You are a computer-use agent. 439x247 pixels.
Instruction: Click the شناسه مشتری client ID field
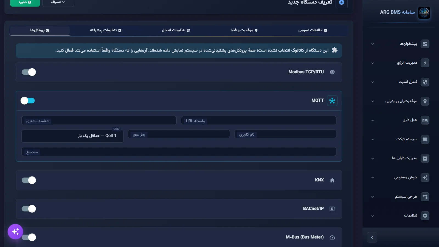pos(99,120)
